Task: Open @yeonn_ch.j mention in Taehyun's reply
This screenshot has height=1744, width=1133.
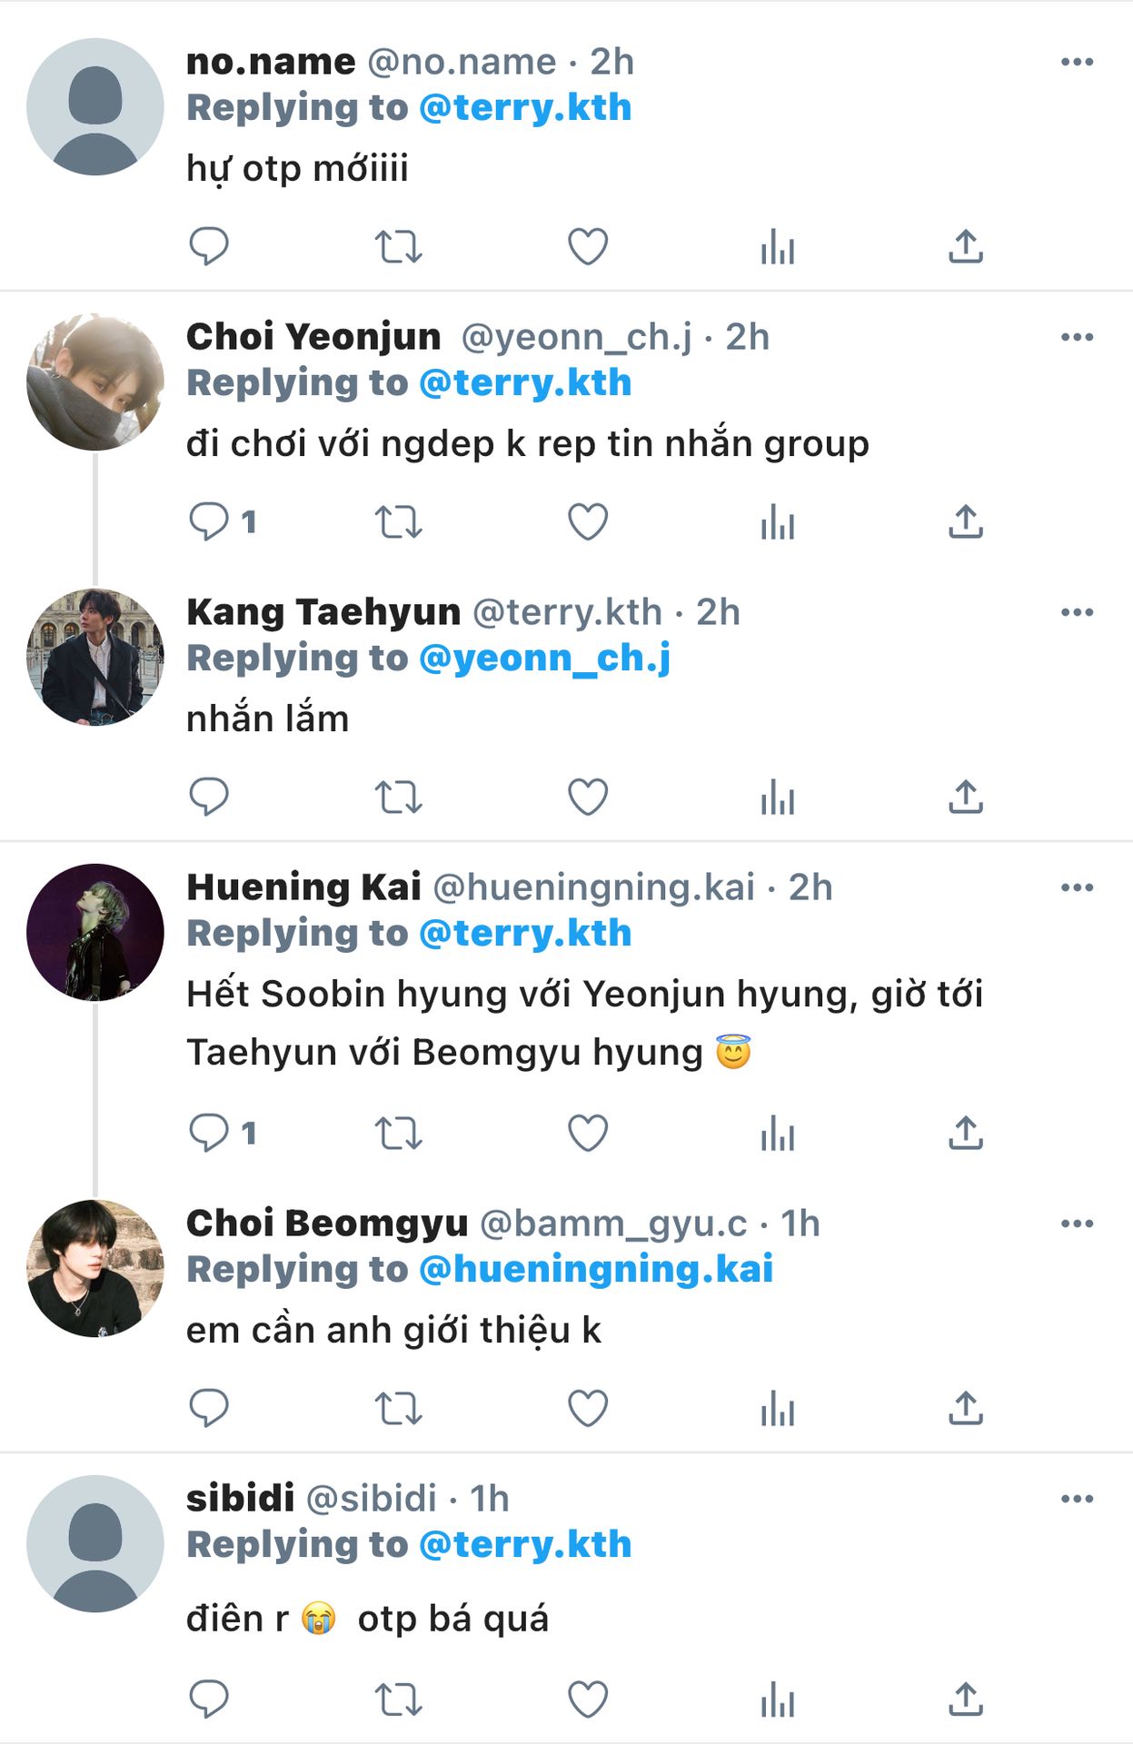Action: [544, 658]
